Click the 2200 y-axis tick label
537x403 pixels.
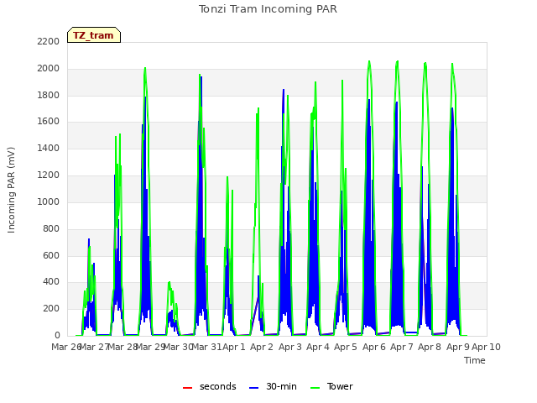pos(49,41)
